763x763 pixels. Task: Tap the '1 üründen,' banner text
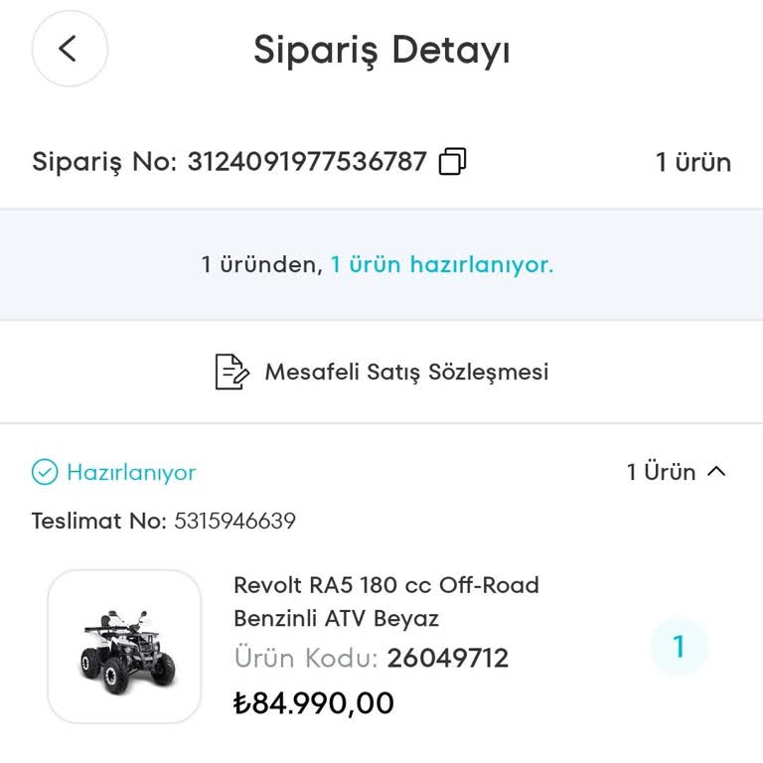(262, 264)
